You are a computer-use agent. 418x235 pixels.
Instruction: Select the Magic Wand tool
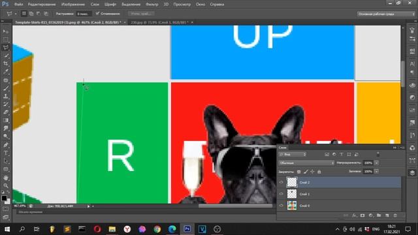click(x=6, y=55)
